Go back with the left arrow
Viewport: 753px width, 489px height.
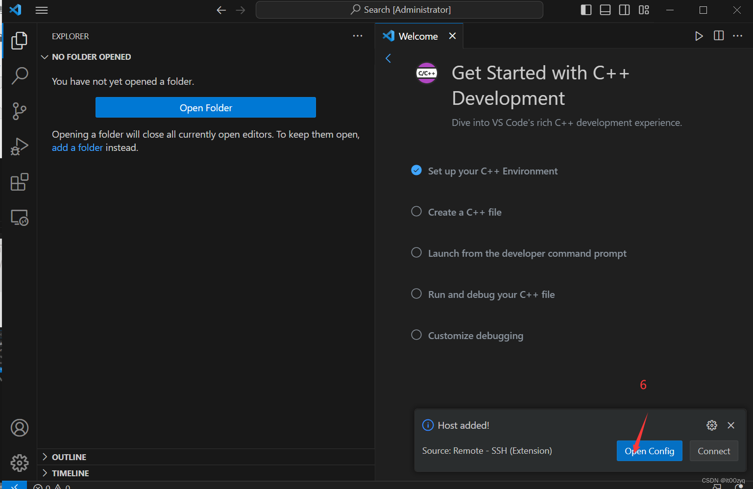(221, 10)
